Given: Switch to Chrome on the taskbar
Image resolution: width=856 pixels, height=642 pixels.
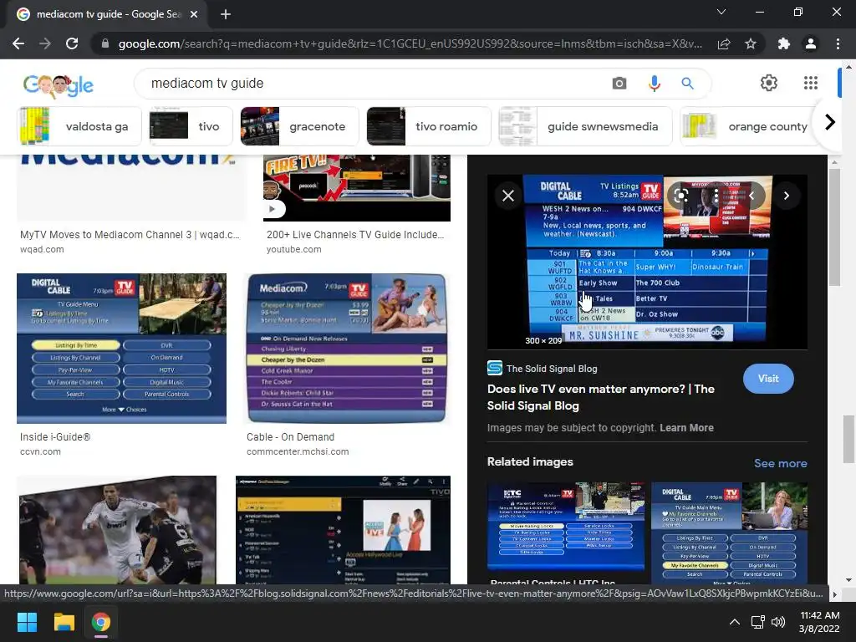Looking at the screenshot, I should pos(101,622).
